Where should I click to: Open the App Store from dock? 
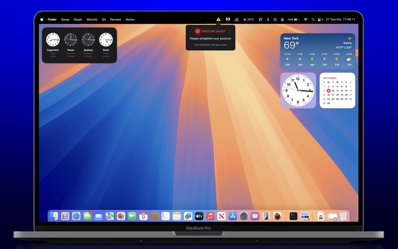[232, 216]
